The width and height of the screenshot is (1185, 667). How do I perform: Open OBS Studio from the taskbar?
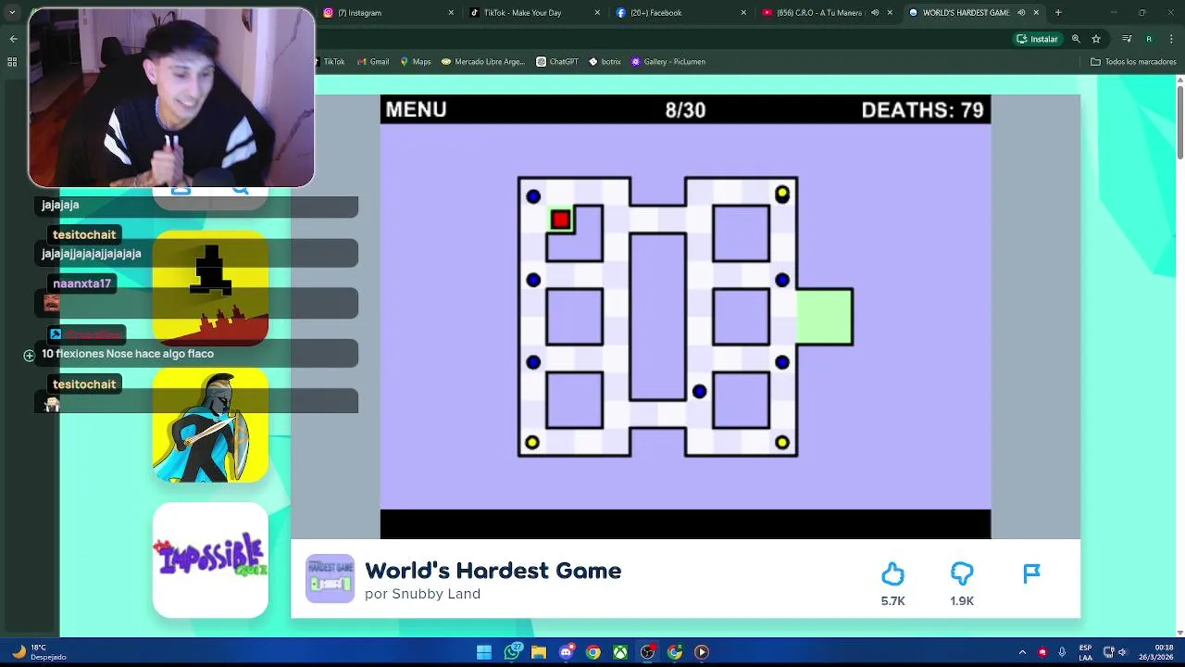pos(647,652)
